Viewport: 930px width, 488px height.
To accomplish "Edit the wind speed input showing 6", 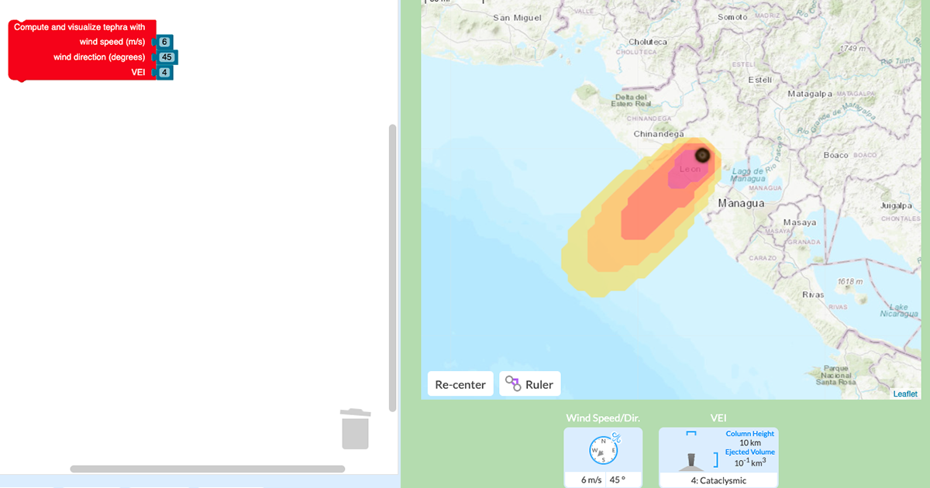I will pyautogui.click(x=163, y=42).
